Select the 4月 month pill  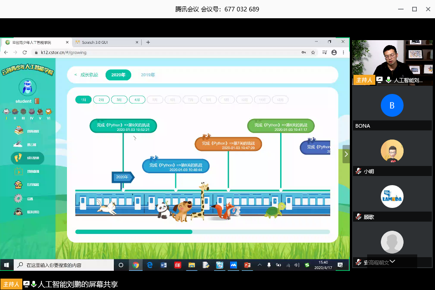137,100
